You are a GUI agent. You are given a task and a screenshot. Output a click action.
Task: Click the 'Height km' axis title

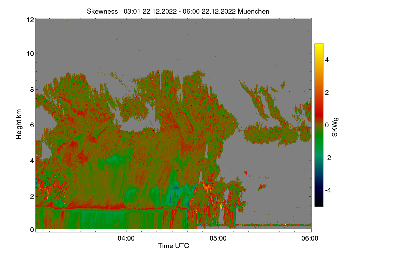click(x=19, y=124)
